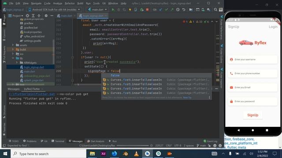
Task: Open File Explorer from the taskbar
Action: (x=92, y=154)
